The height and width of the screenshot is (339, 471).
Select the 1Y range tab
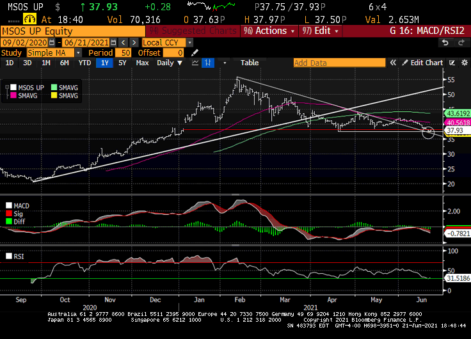[x=104, y=63]
